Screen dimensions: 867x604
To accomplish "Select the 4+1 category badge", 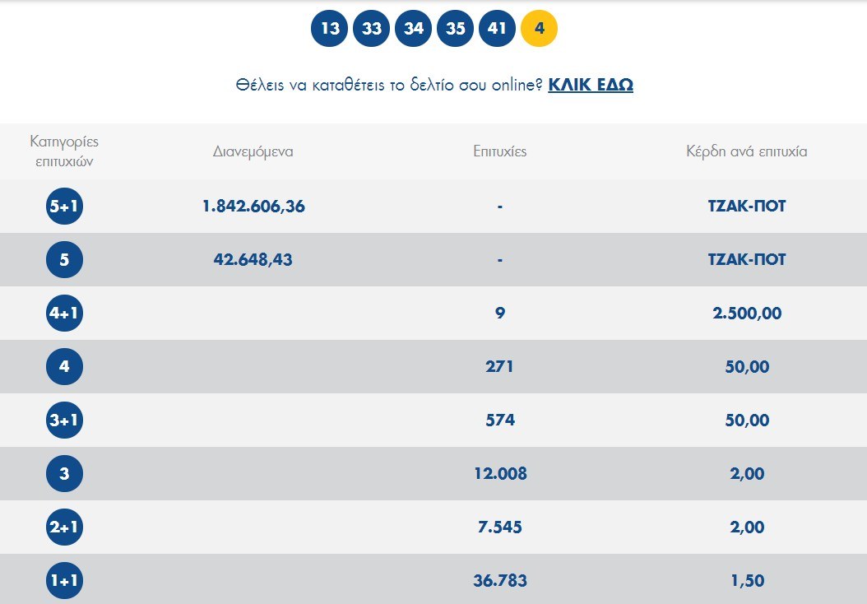I will pyautogui.click(x=64, y=314).
